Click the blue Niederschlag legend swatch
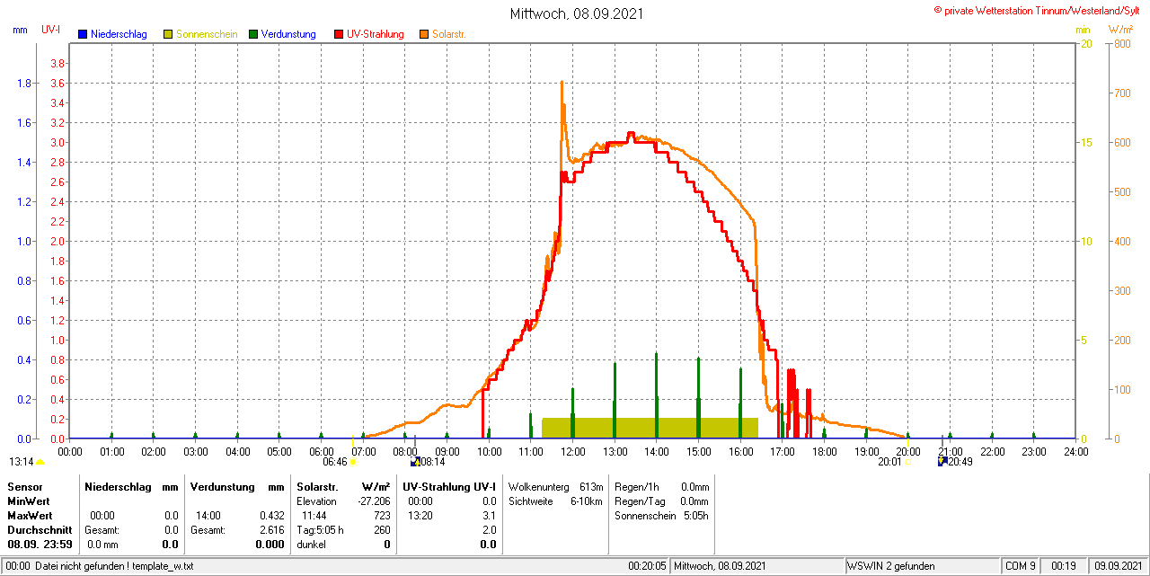Screen dimensions: 1150x576 coord(83,34)
